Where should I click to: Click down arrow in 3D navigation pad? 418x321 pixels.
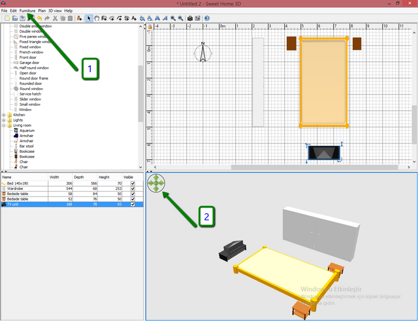[156, 189]
